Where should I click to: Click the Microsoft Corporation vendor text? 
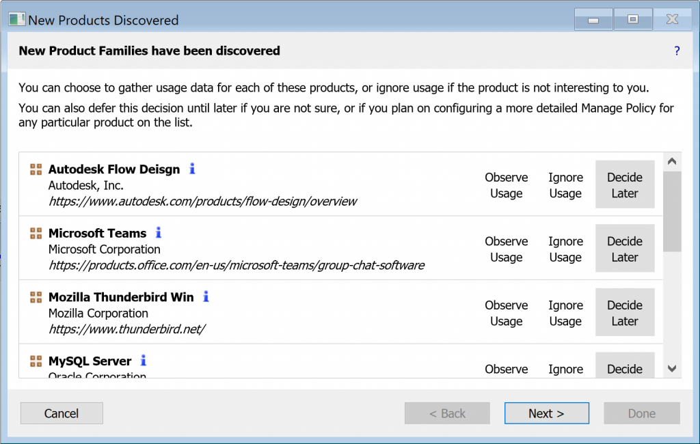104,249
